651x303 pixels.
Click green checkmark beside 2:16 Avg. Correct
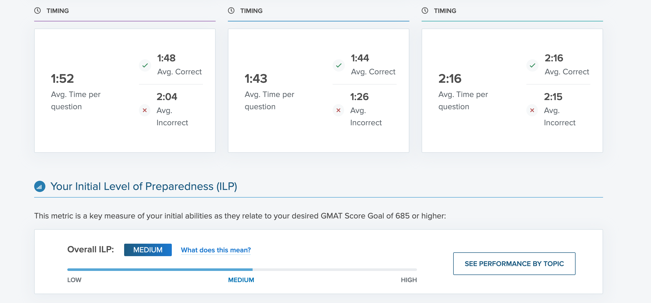tap(532, 65)
